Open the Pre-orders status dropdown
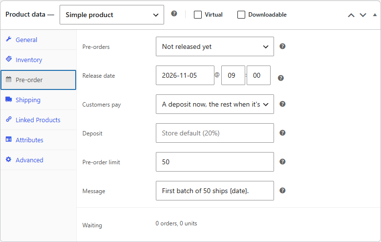 pyautogui.click(x=215, y=46)
